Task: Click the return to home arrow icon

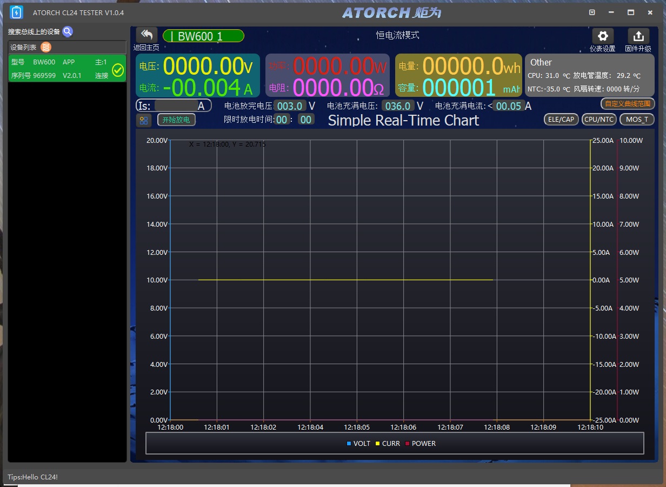Action: 146,35
